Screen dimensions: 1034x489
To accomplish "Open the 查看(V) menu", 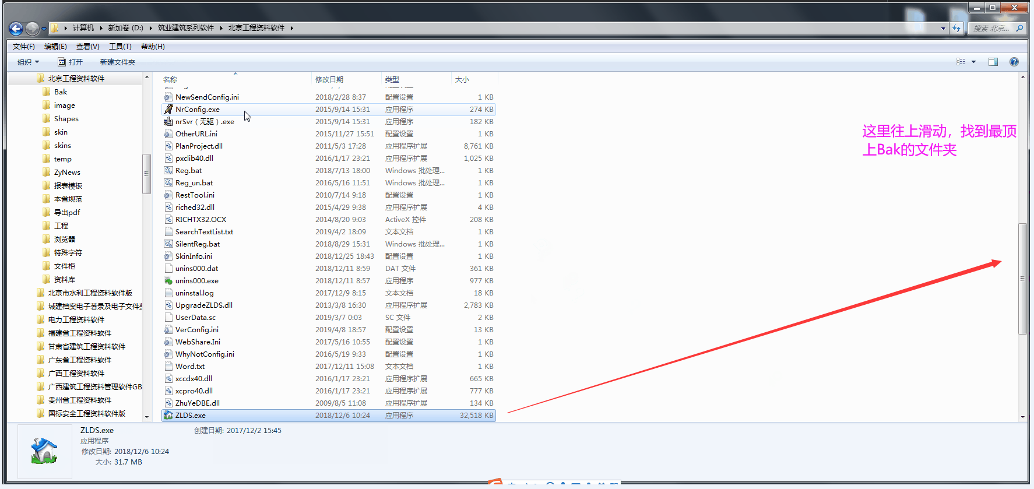I will point(88,47).
